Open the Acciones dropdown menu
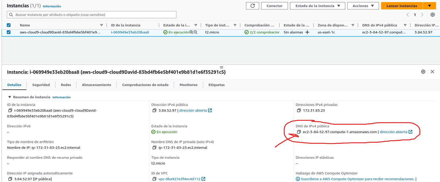The height and width of the screenshot is (182, 440). (363, 6)
